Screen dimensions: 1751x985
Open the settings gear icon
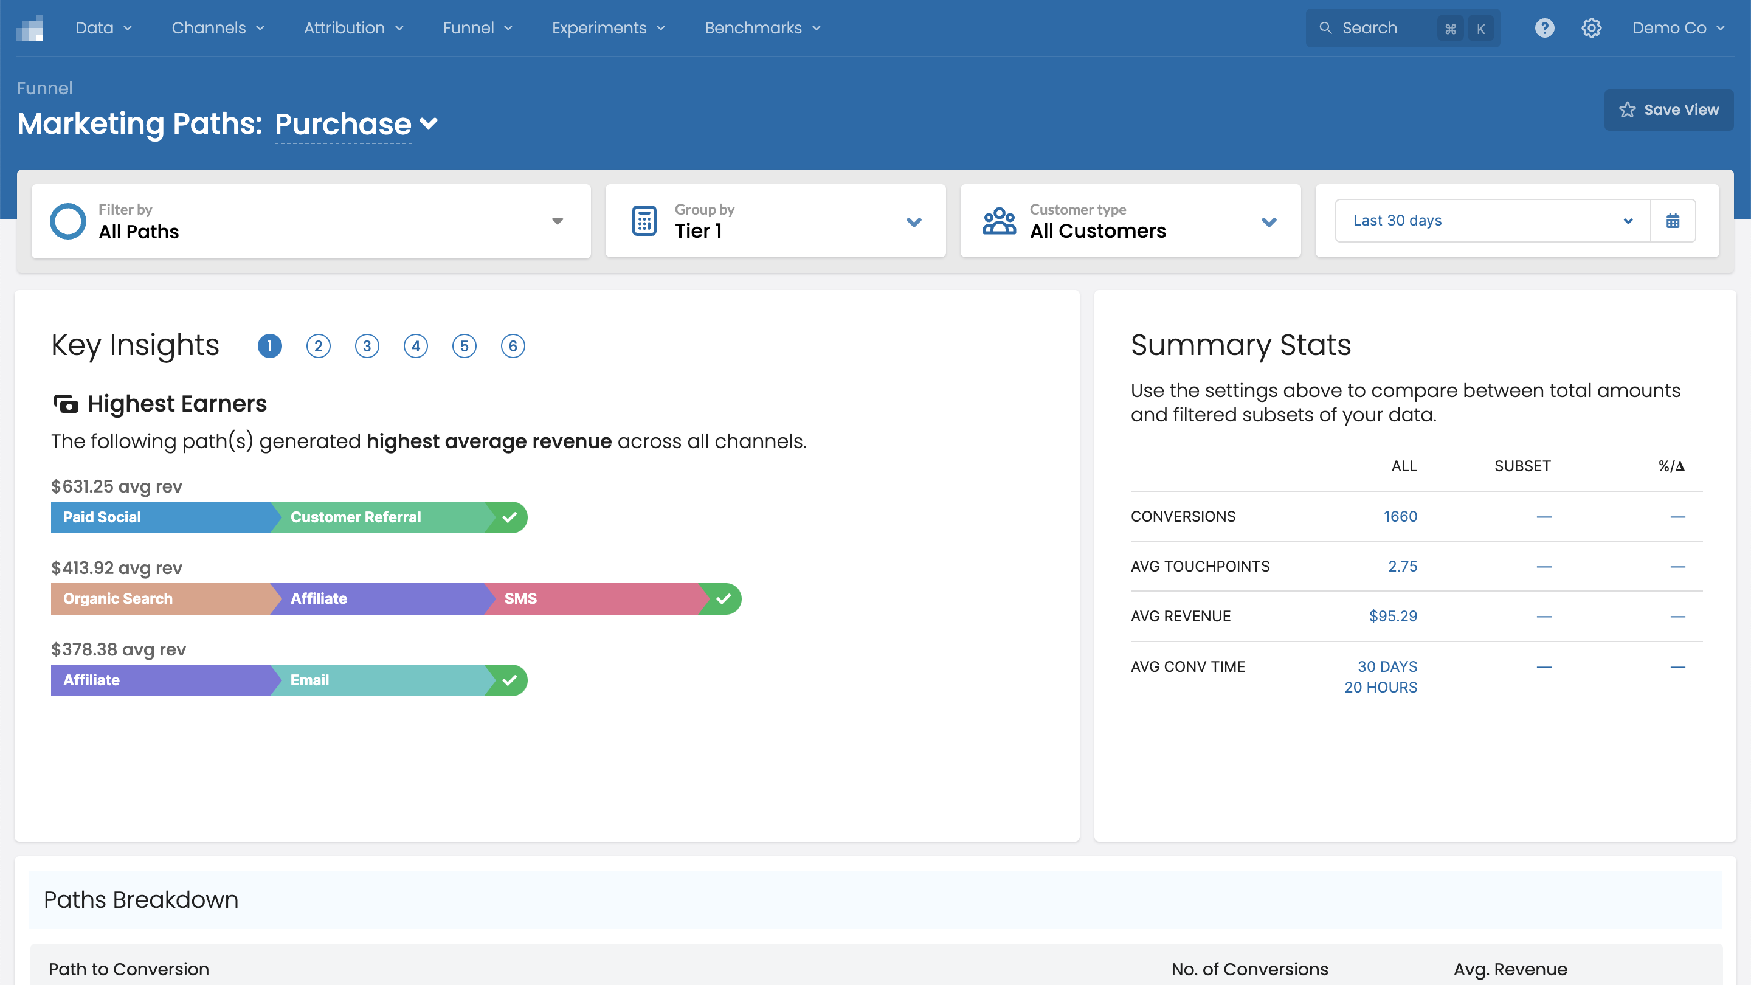pos(1590,28)
